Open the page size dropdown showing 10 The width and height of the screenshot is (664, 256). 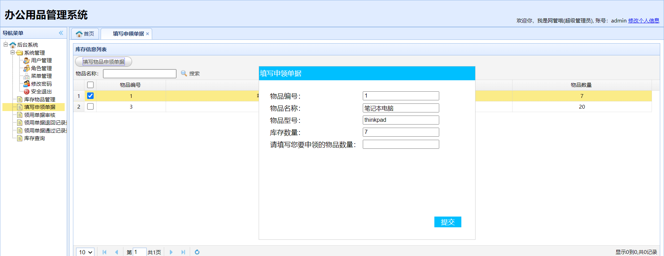coord(85,252)
